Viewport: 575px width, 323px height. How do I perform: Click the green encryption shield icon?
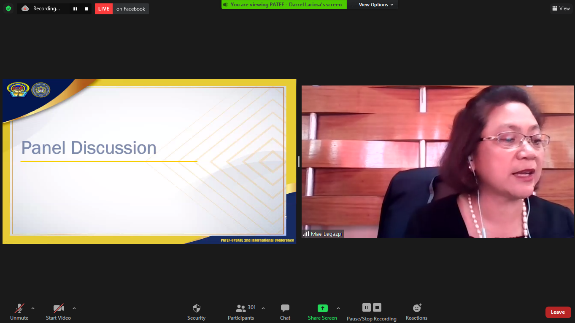point(8,8)
